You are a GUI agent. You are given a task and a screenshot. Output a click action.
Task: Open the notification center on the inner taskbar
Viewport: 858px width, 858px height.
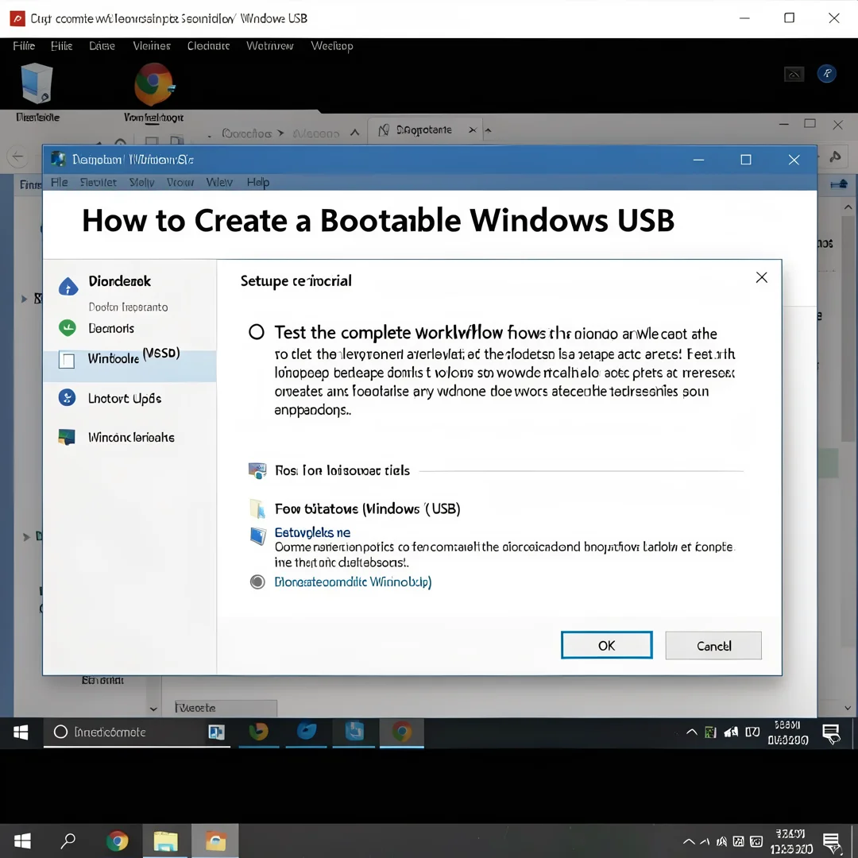point(831,734)
